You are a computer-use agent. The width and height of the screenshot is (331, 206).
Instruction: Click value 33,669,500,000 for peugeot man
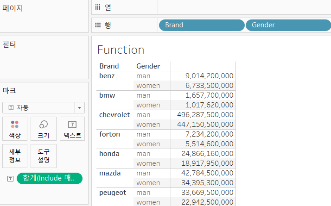pos(207,192)
